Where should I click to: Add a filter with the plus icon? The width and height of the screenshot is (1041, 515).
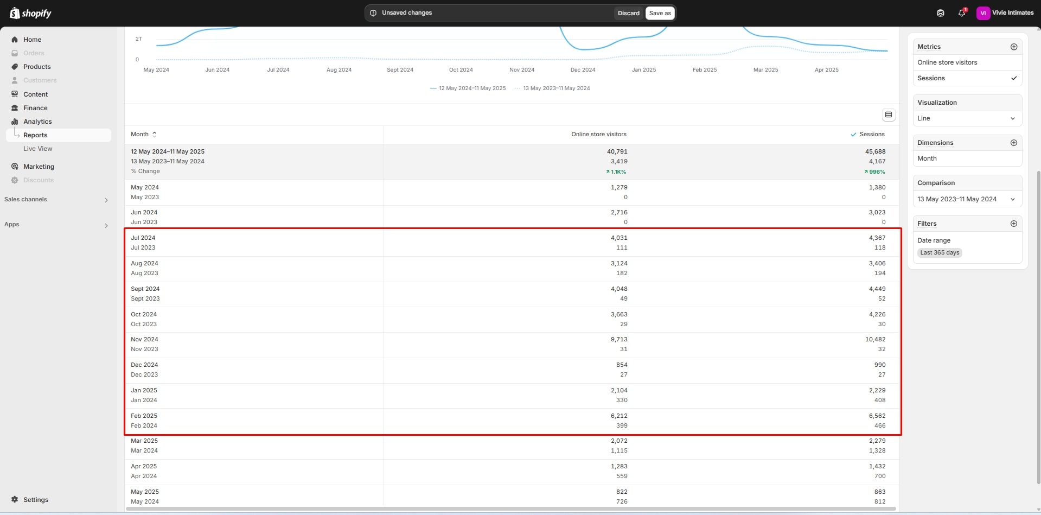(1013, 224)
